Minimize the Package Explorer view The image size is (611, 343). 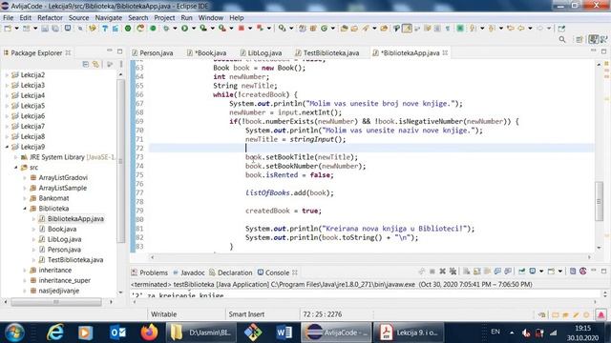point(110,50)
